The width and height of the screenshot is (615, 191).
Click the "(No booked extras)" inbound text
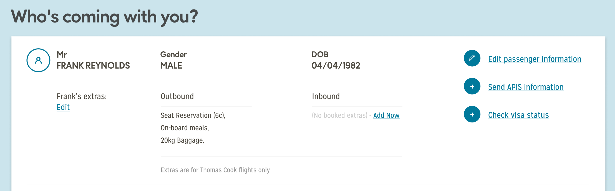point(340,115)
